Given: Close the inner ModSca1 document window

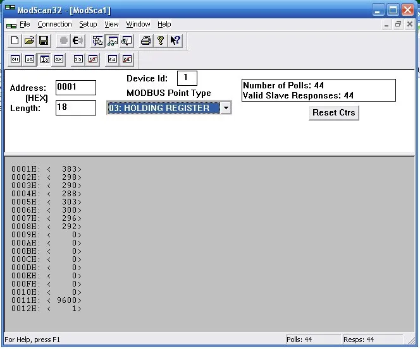Looking at the screenshot, I should (410, 25).
